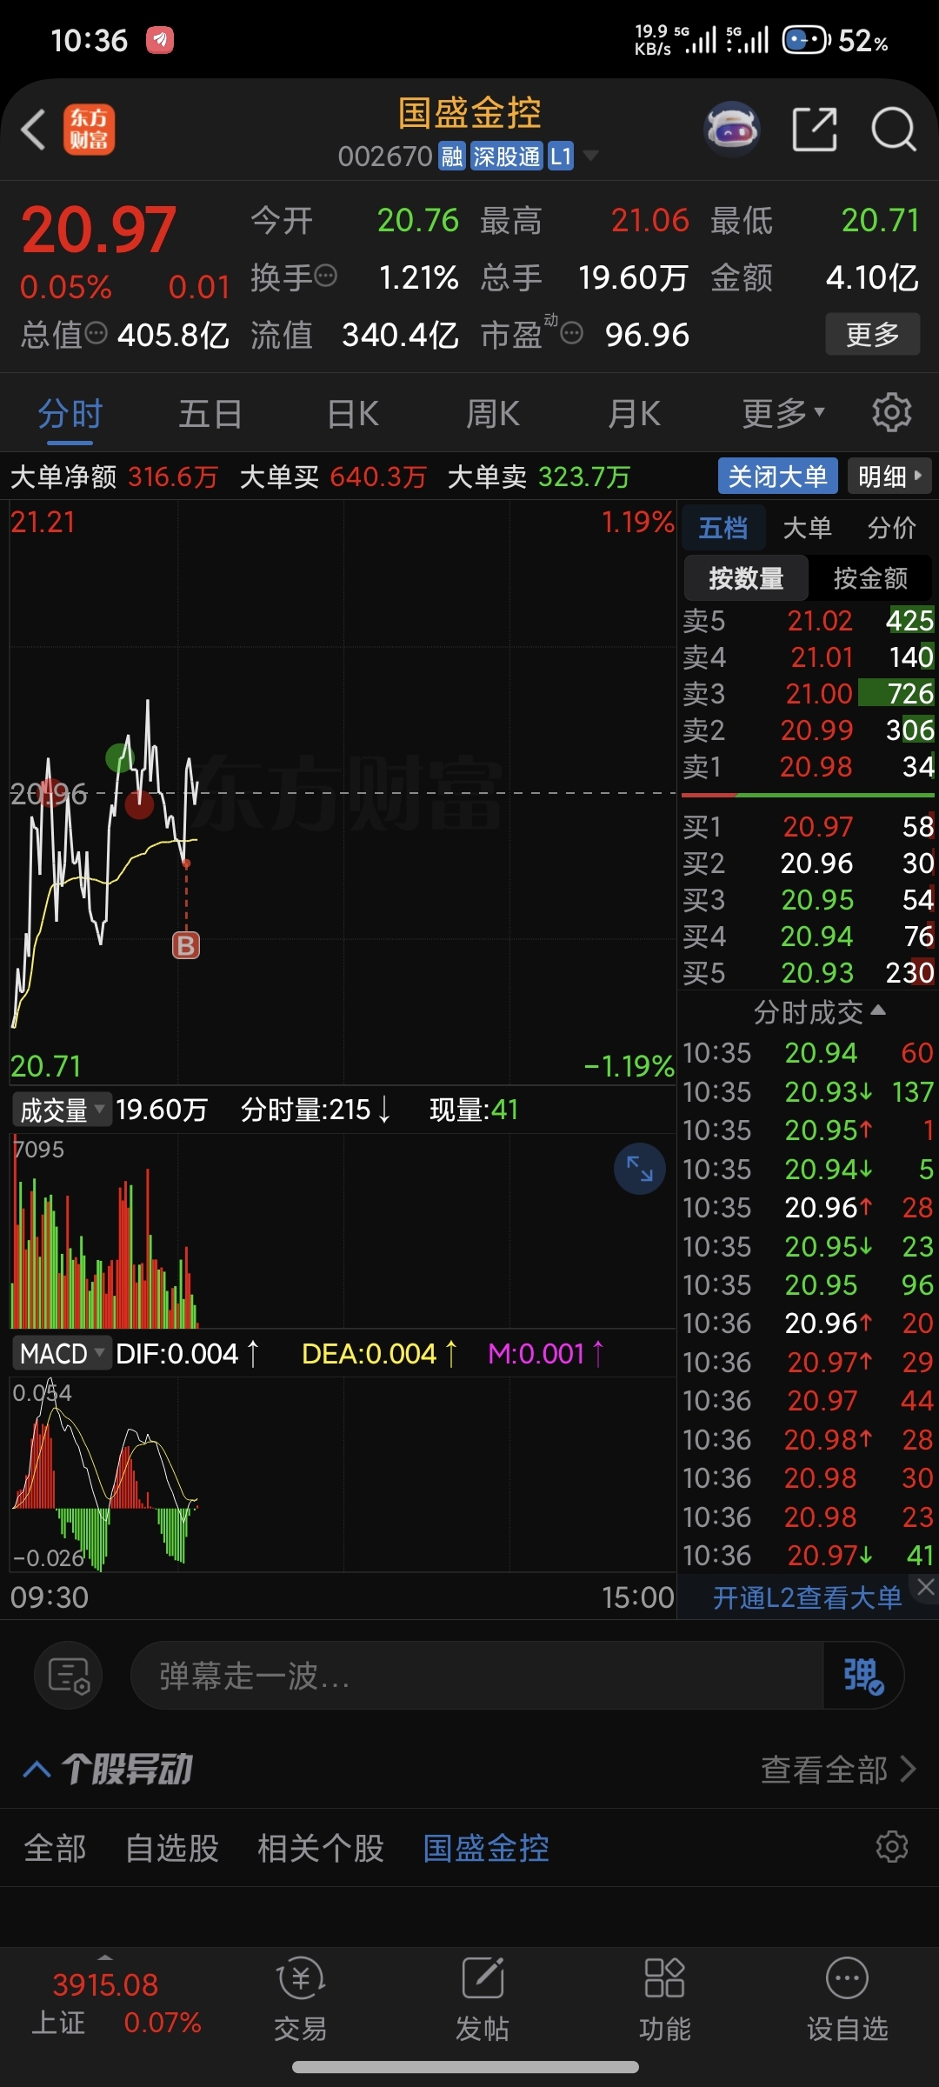
Task: Select 分价 tab in side panel
Action: click(892, 527)
